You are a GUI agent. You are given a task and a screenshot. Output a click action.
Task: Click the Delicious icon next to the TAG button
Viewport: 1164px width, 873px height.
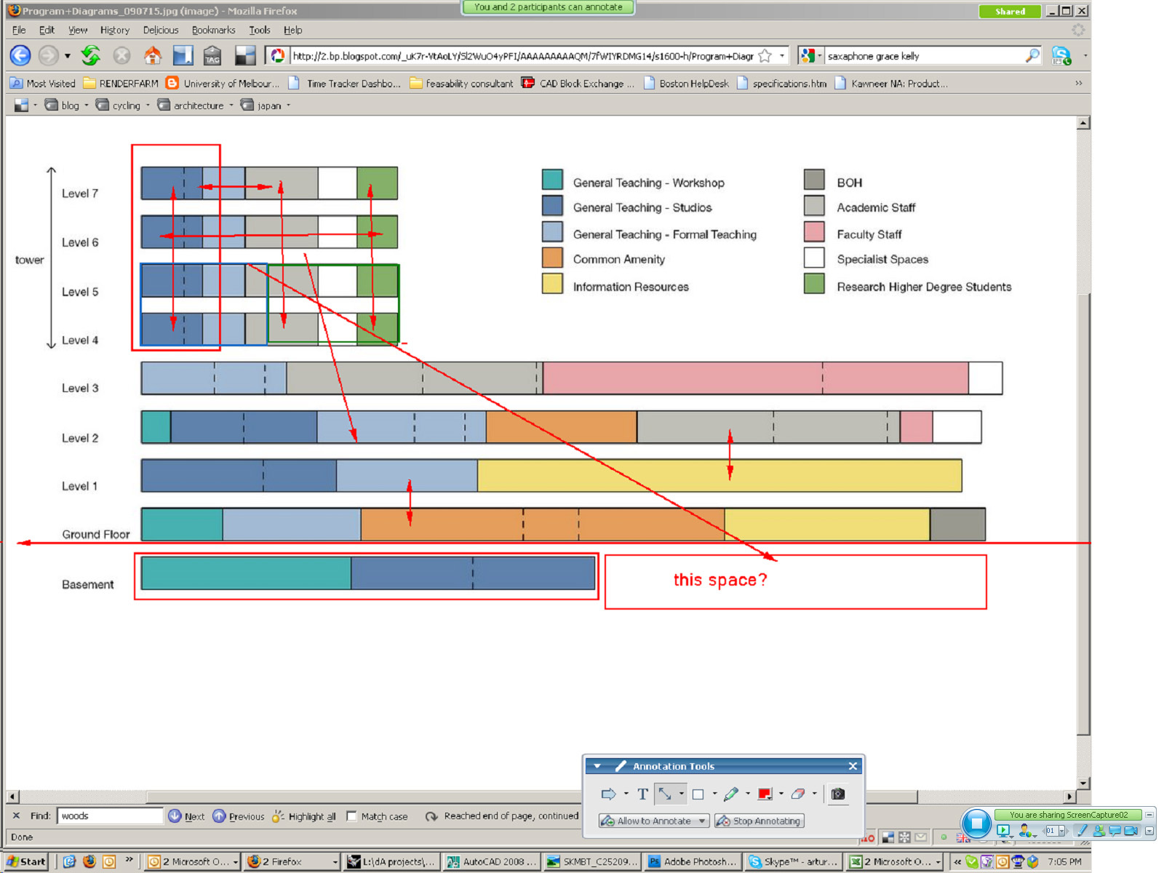pos(246,55)
